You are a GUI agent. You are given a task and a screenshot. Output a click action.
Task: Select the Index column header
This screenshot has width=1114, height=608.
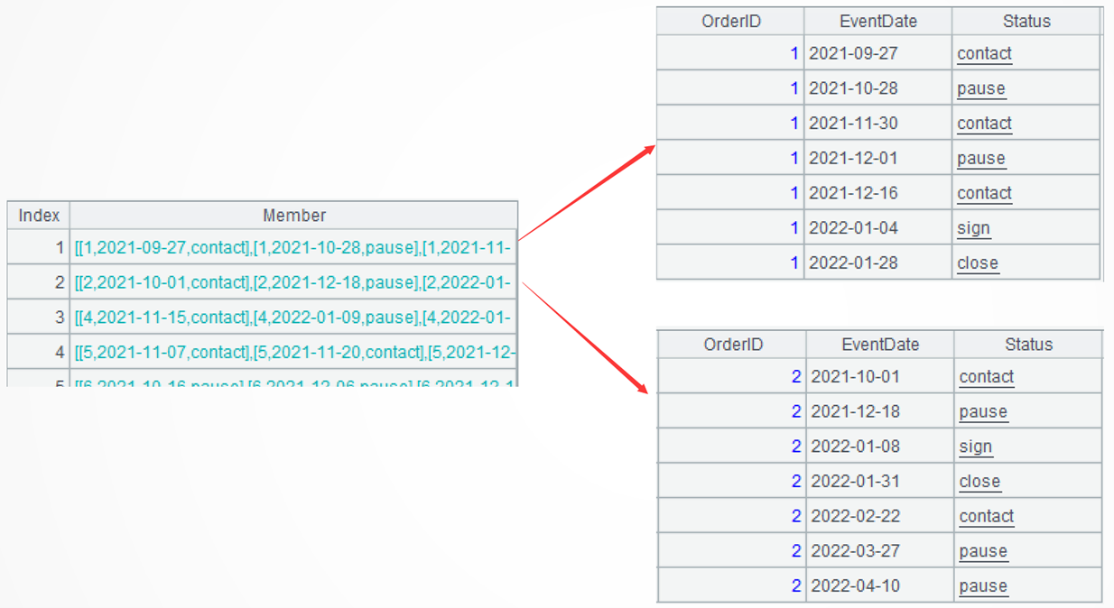39,216
